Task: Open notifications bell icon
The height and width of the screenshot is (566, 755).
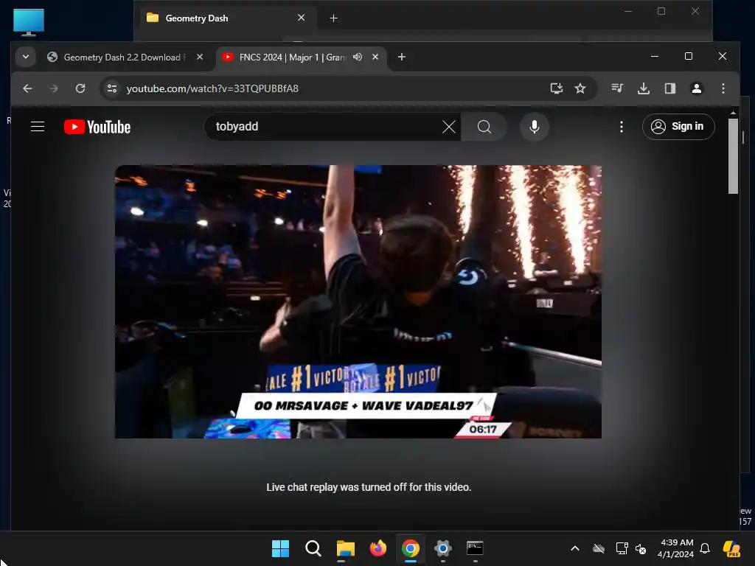Action: click(x=705, y=548)
